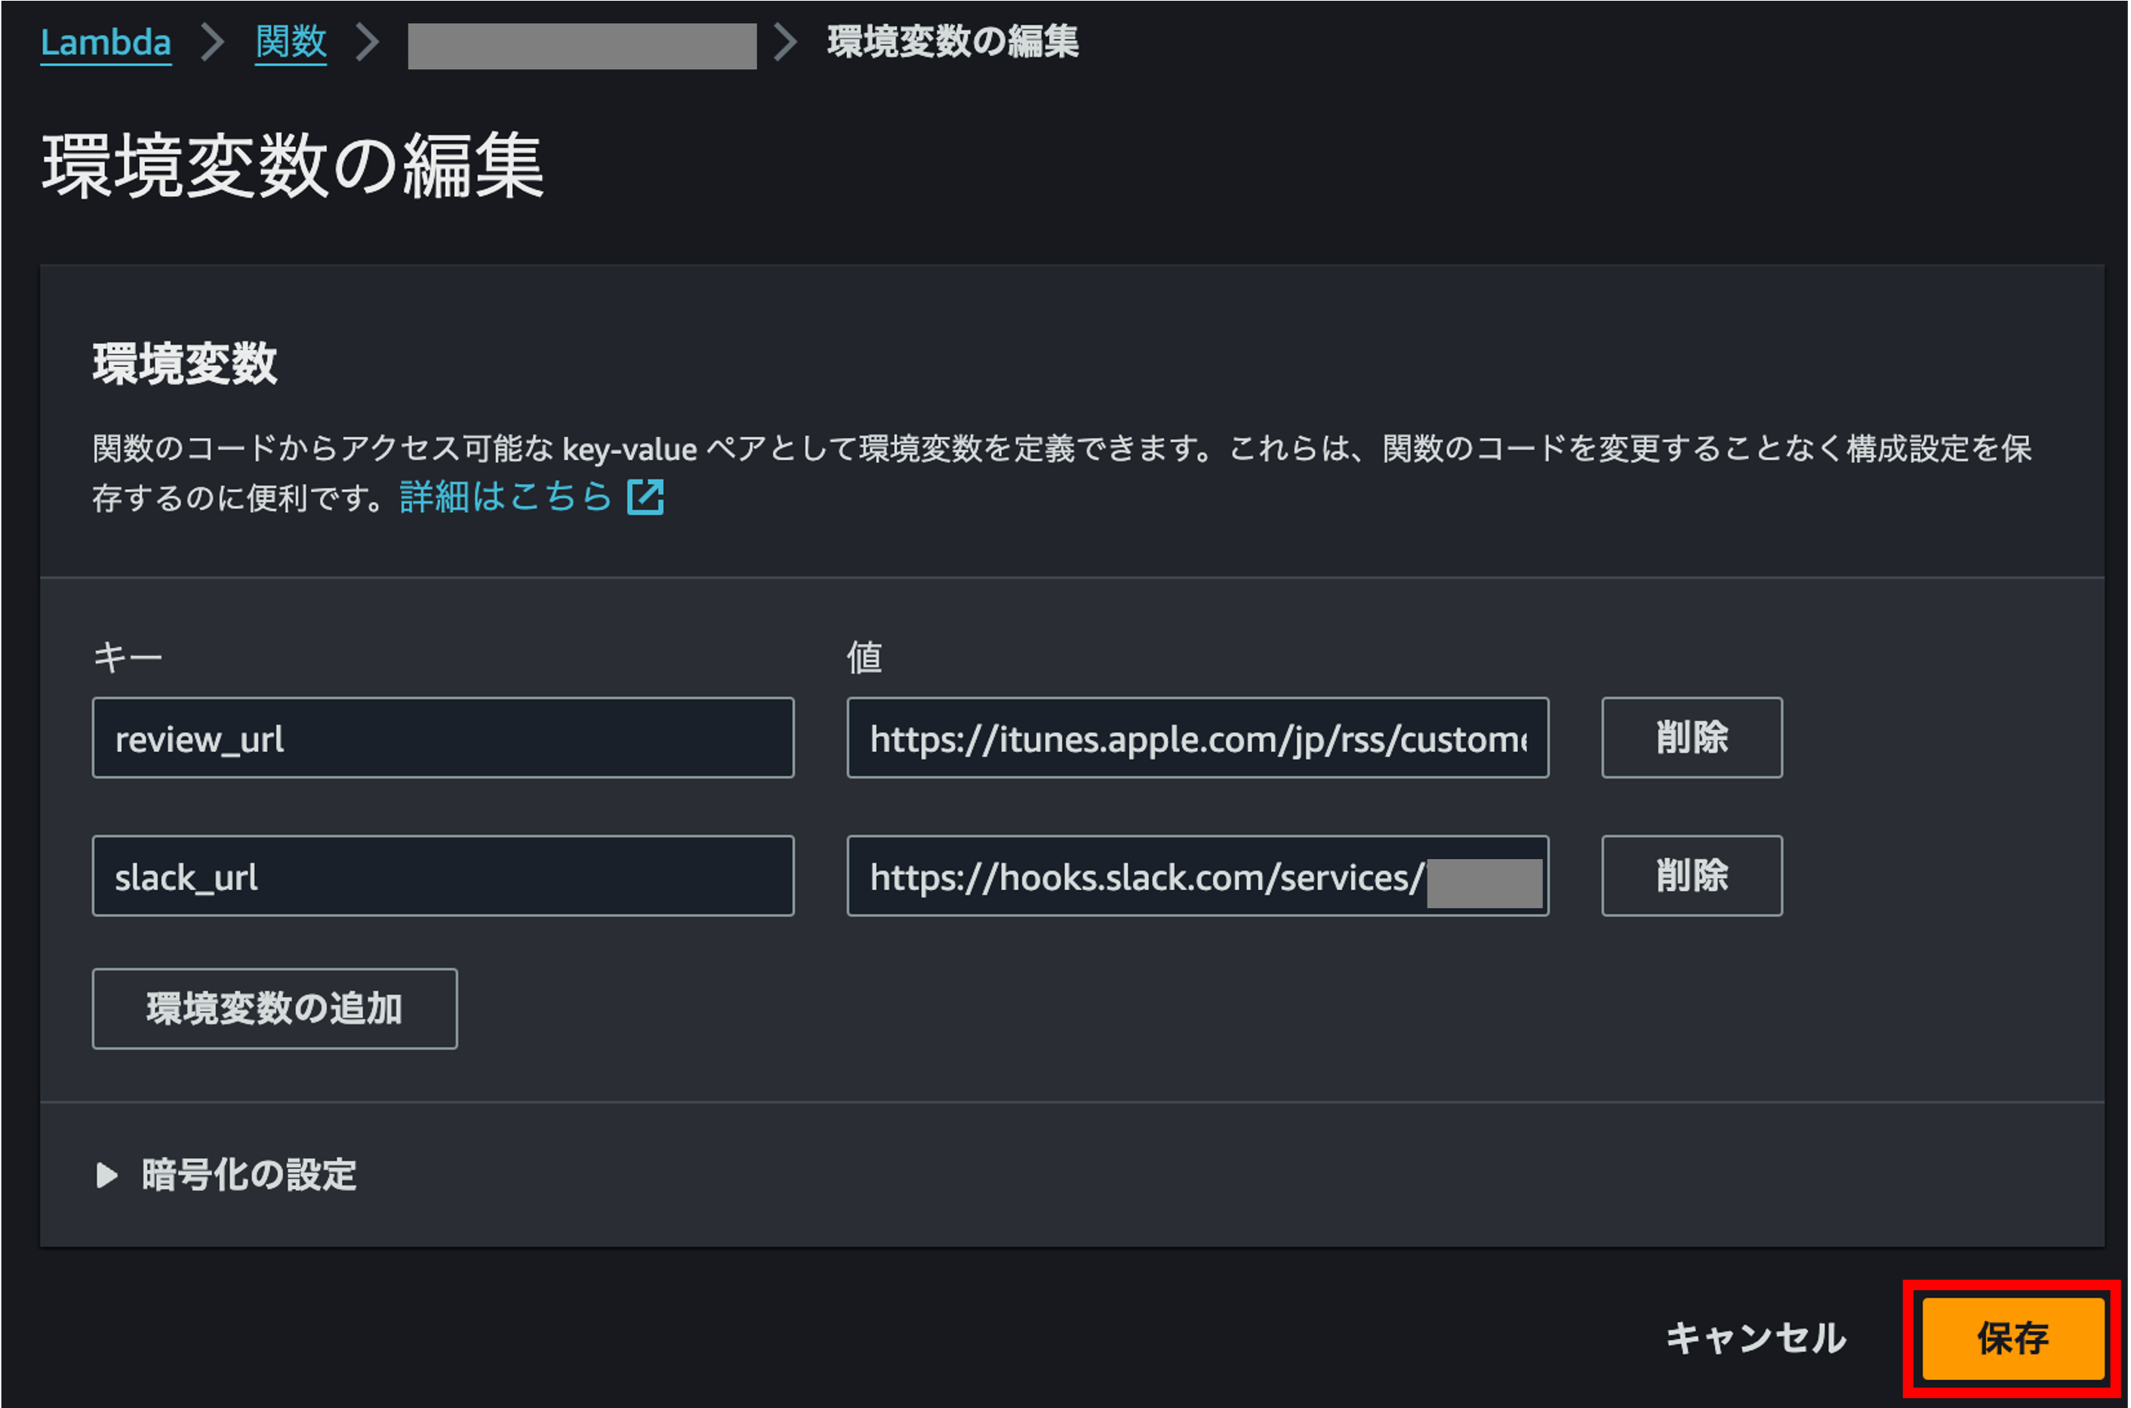Click first breadcrumb chevron after Lambda

point(213,42)
